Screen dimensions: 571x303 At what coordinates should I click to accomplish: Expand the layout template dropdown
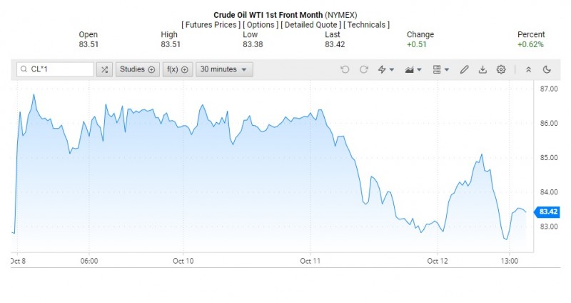[441, 69]
